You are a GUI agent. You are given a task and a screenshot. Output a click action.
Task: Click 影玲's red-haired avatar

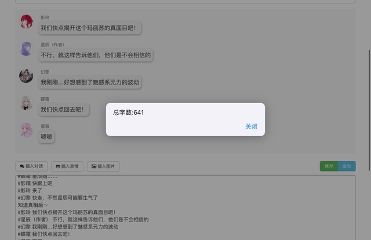[27, 22]
